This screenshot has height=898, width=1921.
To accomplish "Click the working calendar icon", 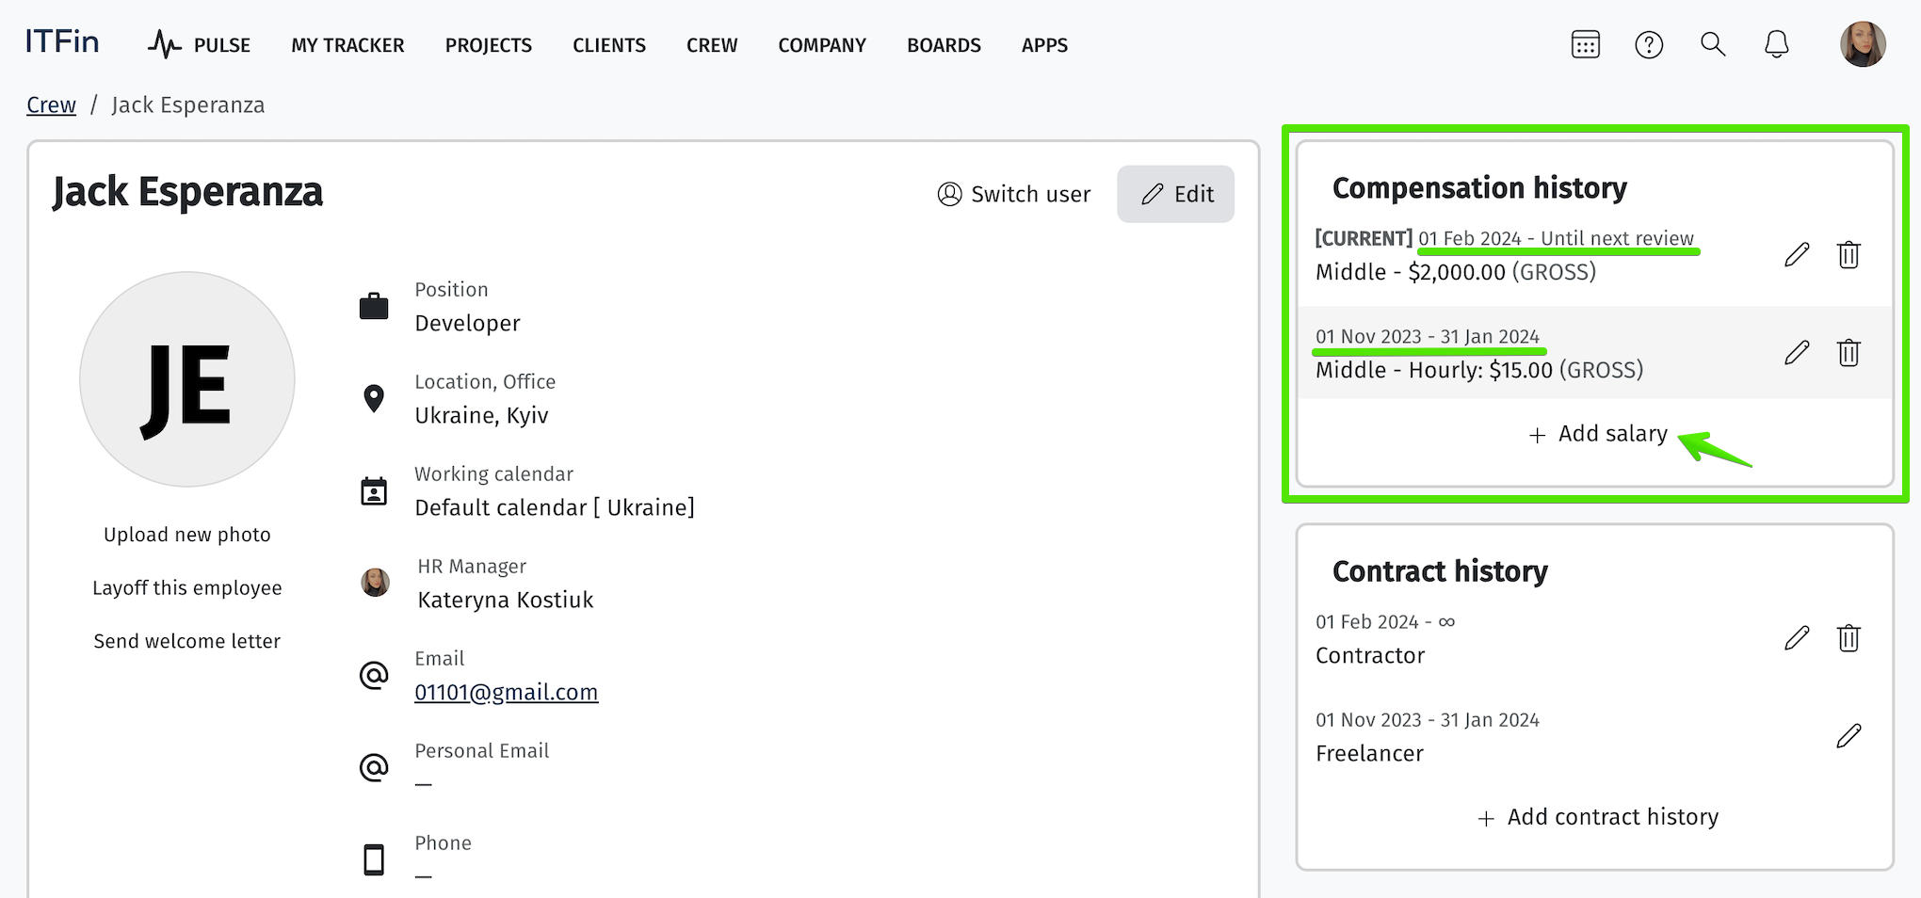I will pyautogui.click(x=374, y=490).
